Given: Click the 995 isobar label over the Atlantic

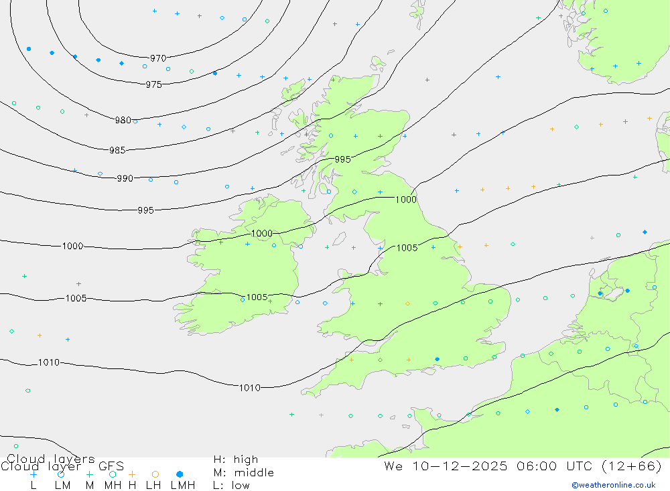Looking at the screenshot, I should [145, 210].
